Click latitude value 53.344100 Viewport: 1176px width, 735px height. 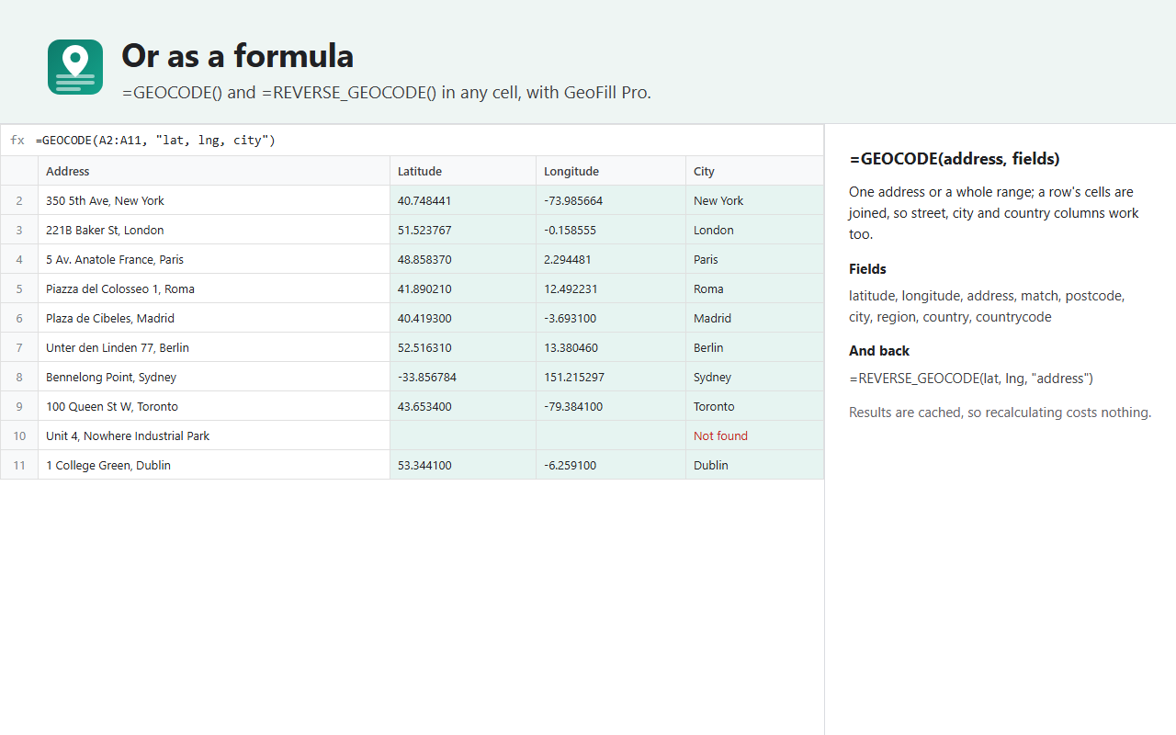point(463,465)
